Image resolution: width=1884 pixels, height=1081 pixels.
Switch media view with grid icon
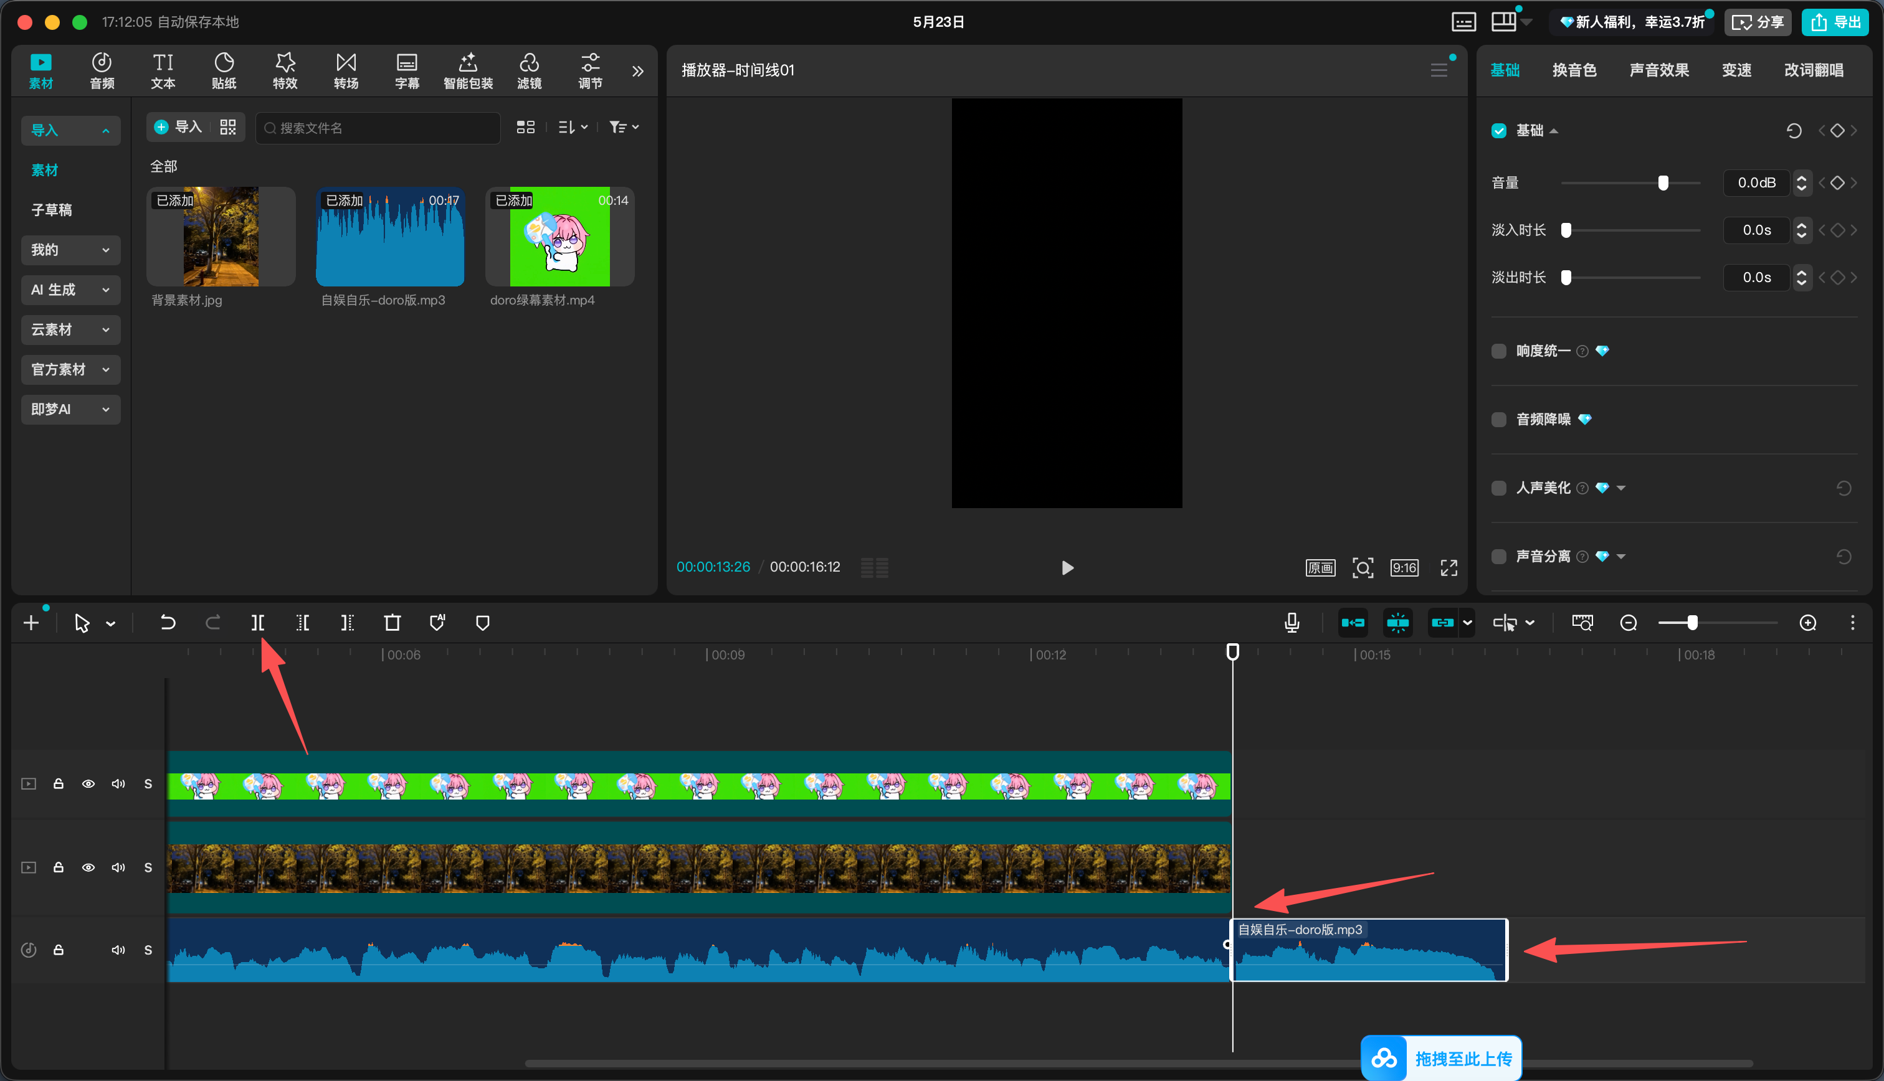pyautogui.click(x=526, y=127)
